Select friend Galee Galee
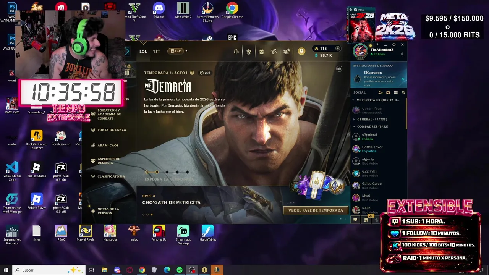The width and height of the screenshot is (489, 275). coord(377,185)
